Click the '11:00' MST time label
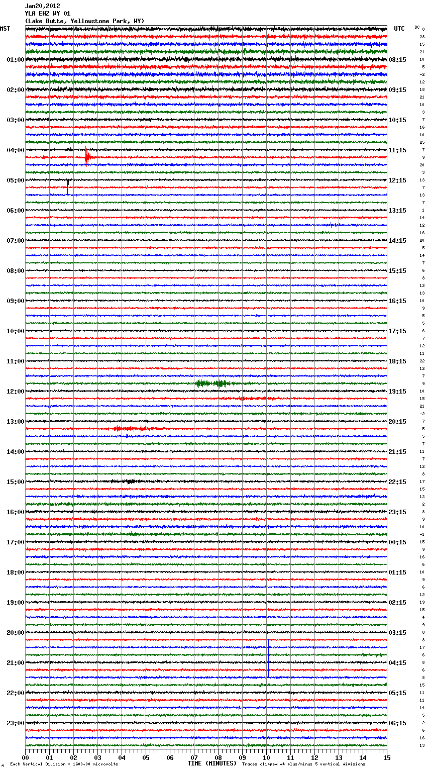427x771 pixels. [x=16, y=361]
